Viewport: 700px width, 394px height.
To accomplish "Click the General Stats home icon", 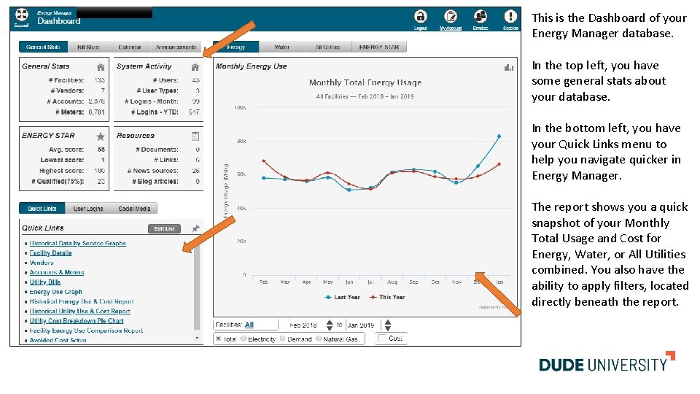I will (101, 67).
